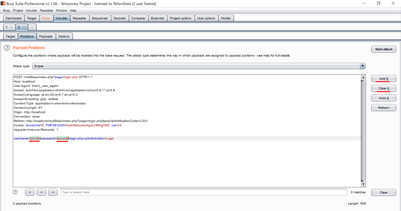
Task: Open the search help question icon
Action: [15, 192]
